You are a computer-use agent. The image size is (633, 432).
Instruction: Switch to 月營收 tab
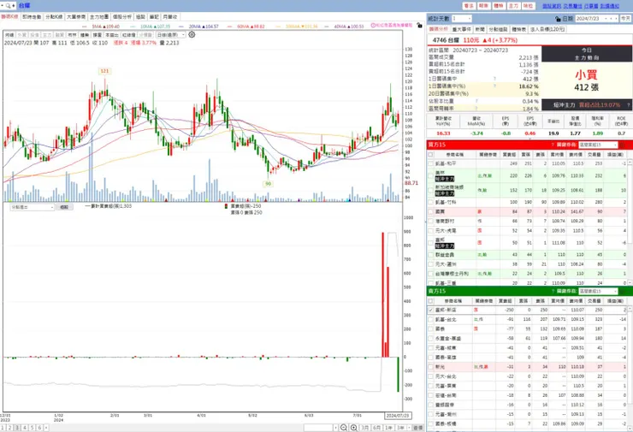click(x=170, y=17)
